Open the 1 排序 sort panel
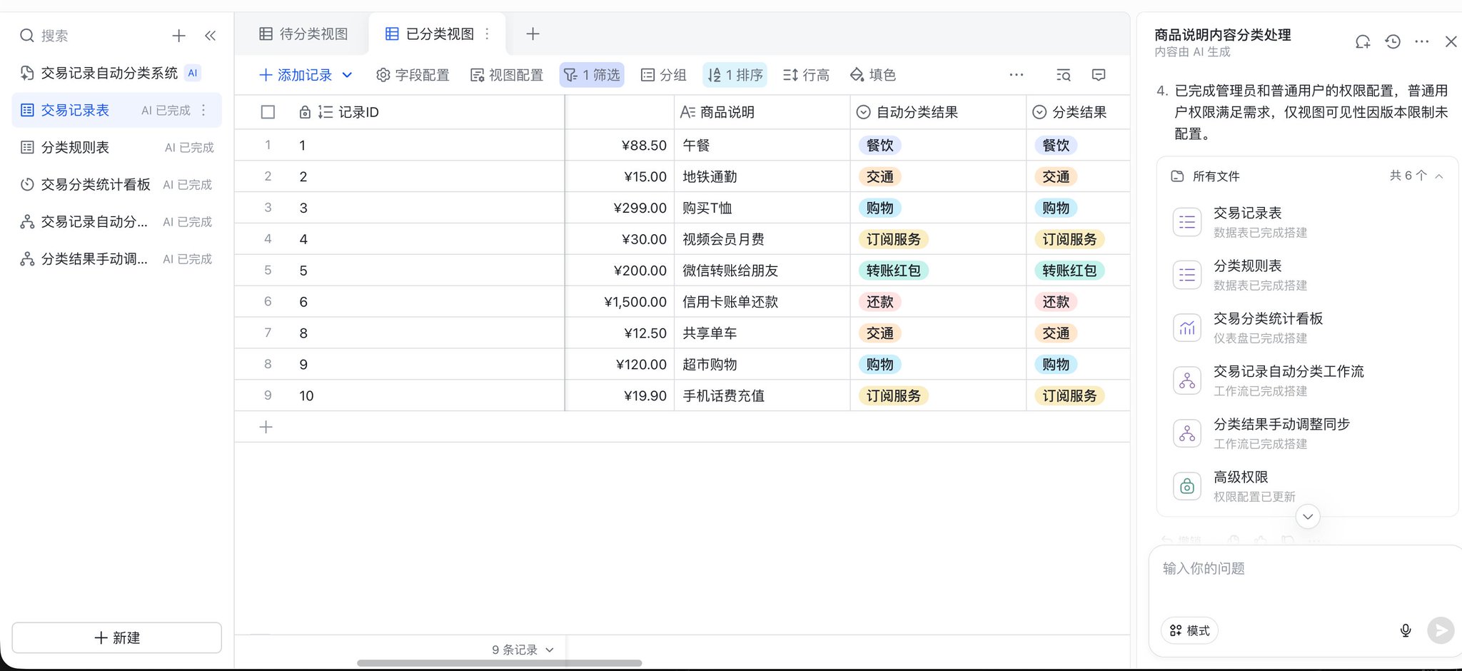This screenshot has width=1462, height=671. [x=735, y=75]
